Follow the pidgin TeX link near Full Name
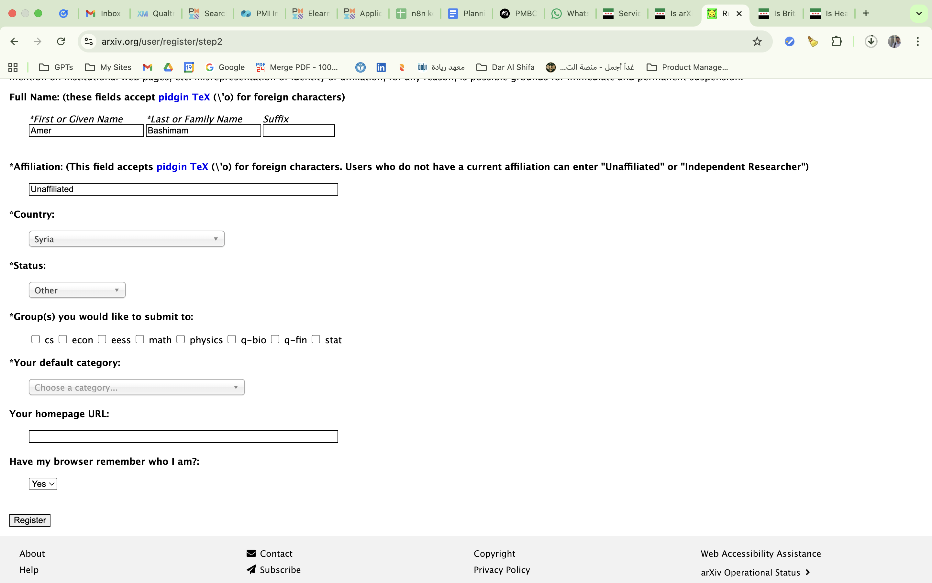 pos(184,97)
